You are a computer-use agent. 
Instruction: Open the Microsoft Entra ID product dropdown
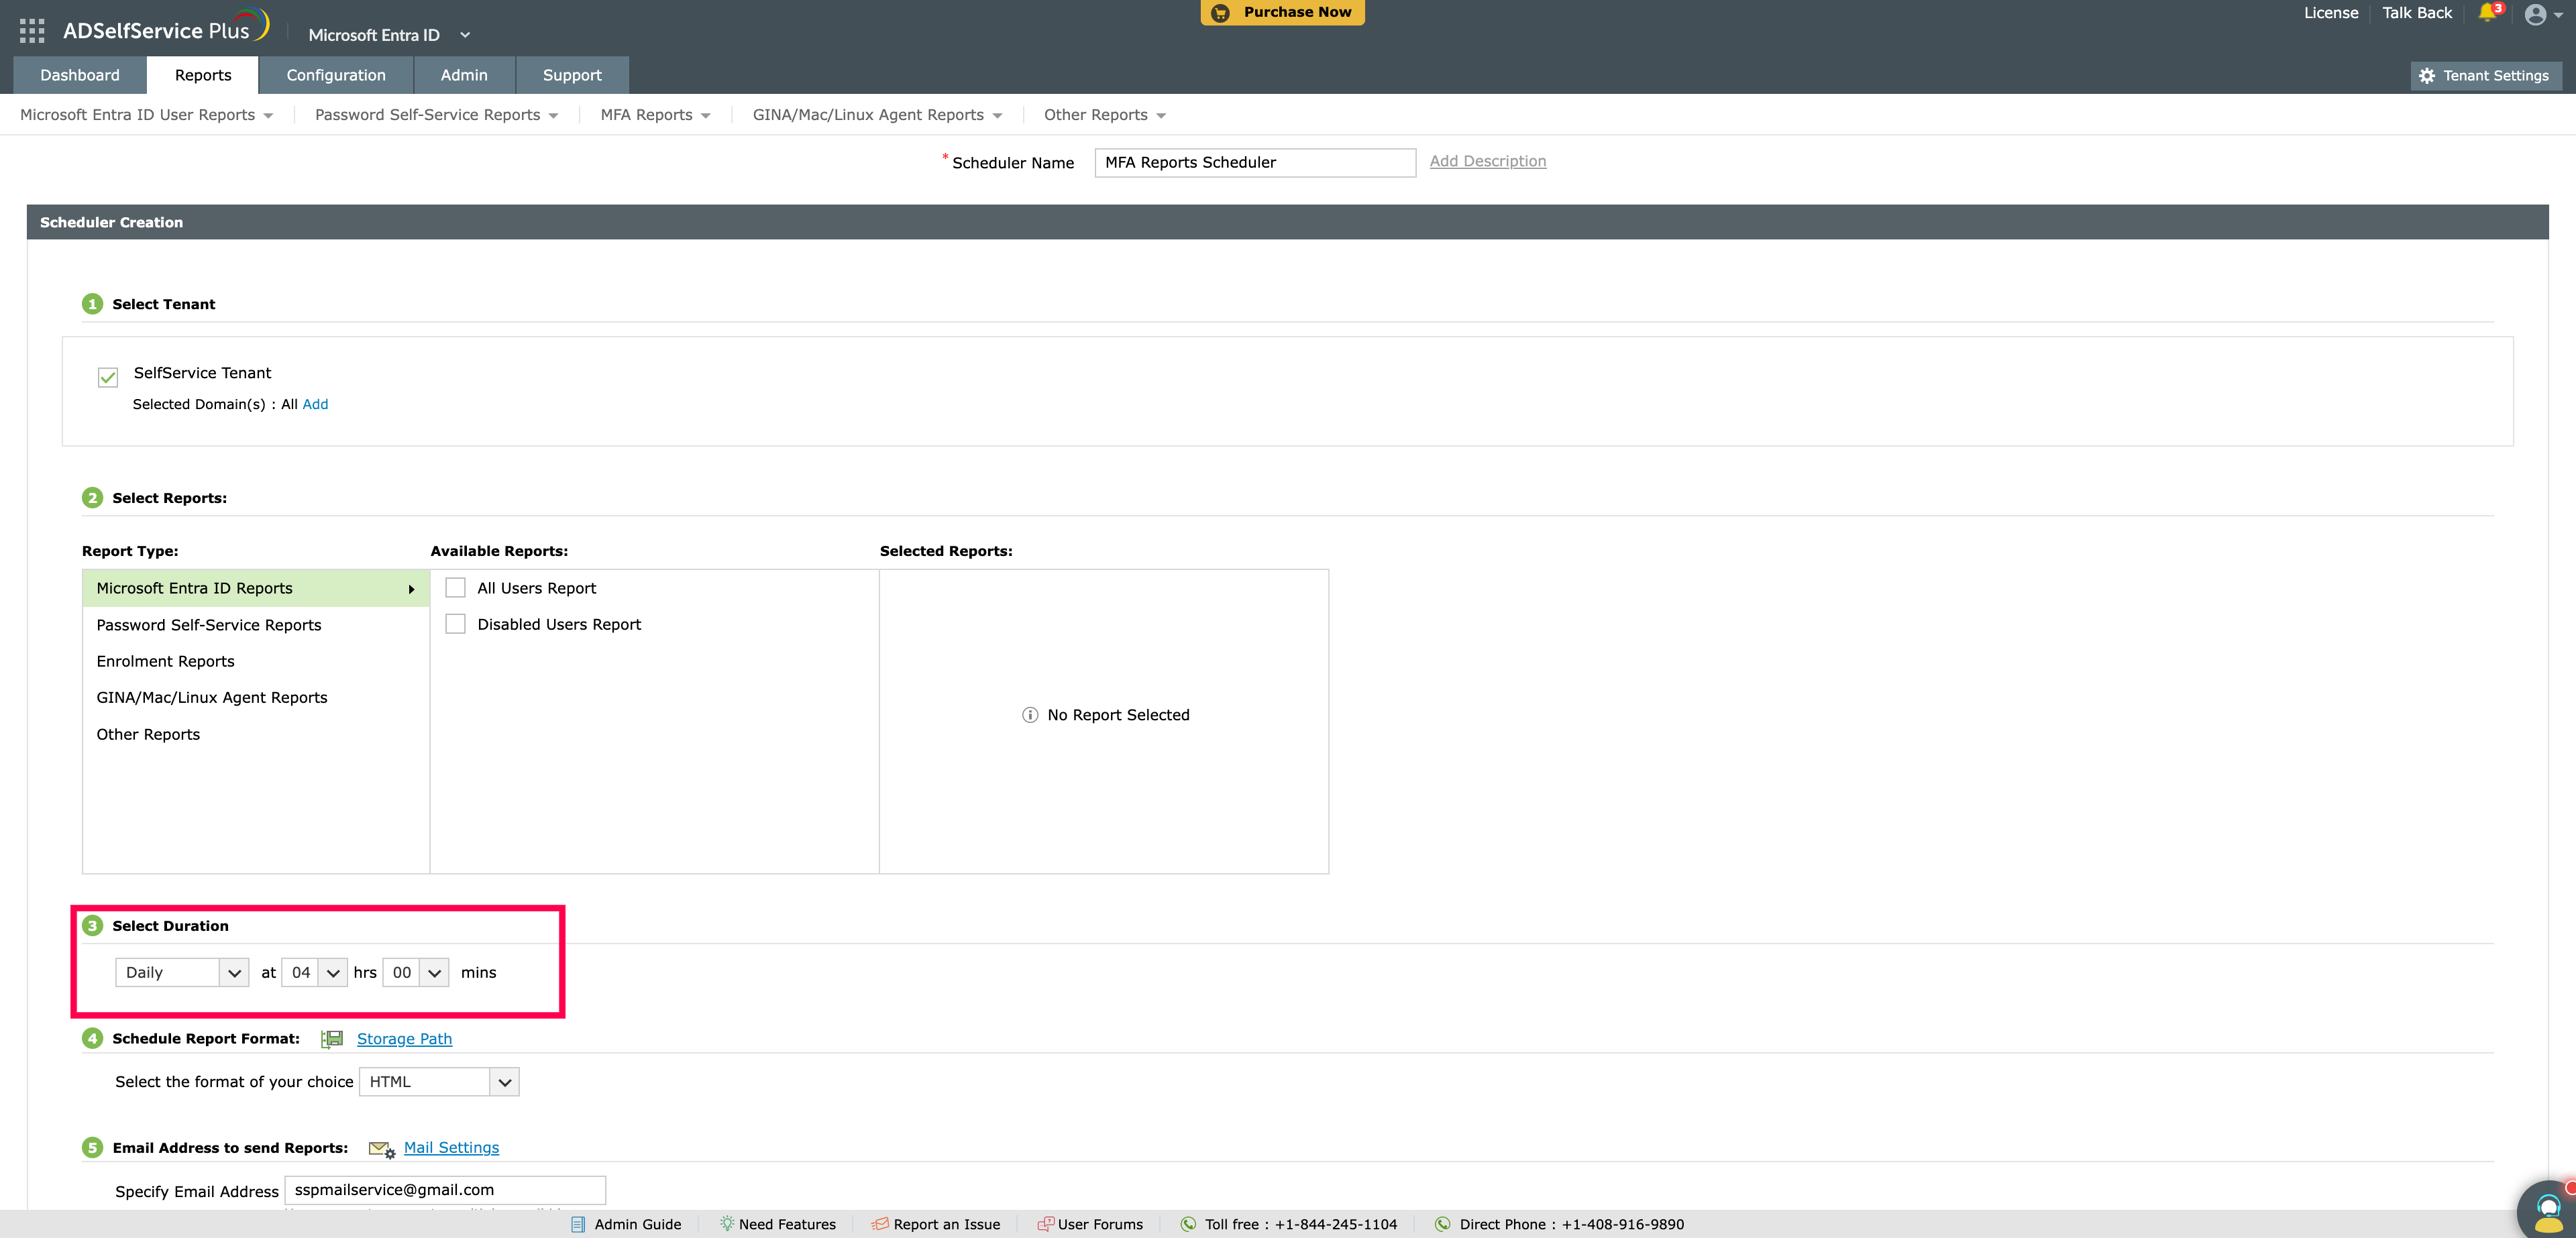click(389, 35)
